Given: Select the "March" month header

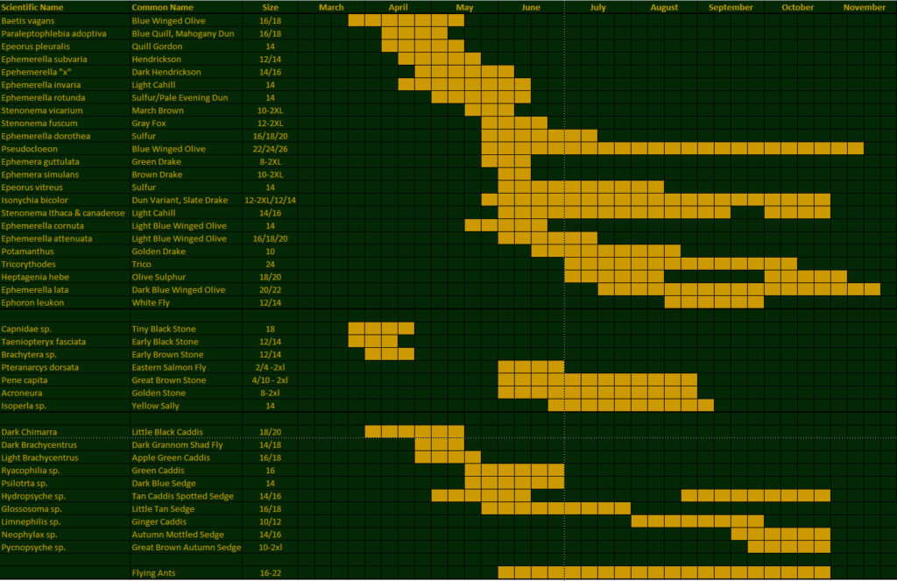Looking at the screenshot, I should click(x=331, y=7).
